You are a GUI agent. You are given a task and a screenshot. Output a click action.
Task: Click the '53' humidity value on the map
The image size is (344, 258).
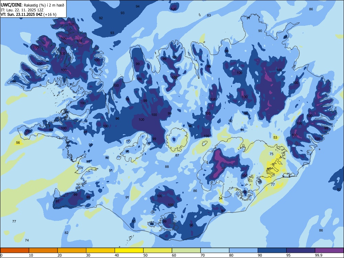275,138
